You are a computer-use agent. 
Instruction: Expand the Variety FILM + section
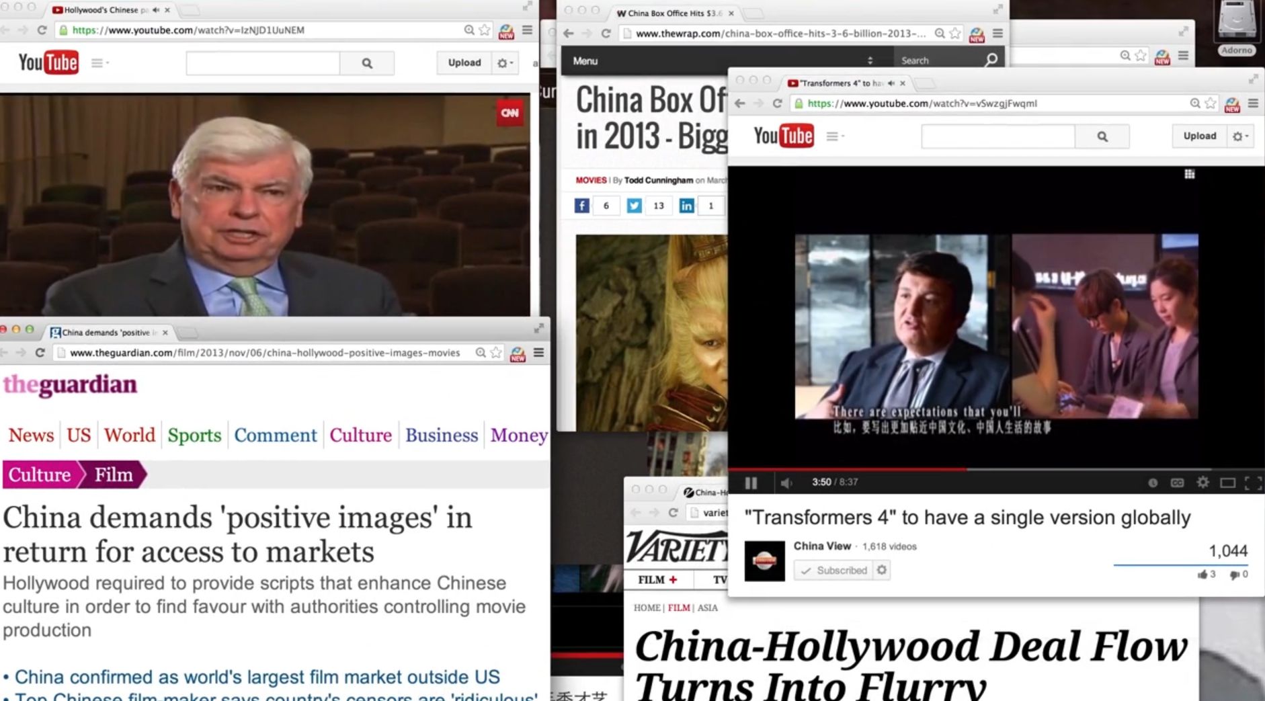pyautogui.click(x=657, y=579)
